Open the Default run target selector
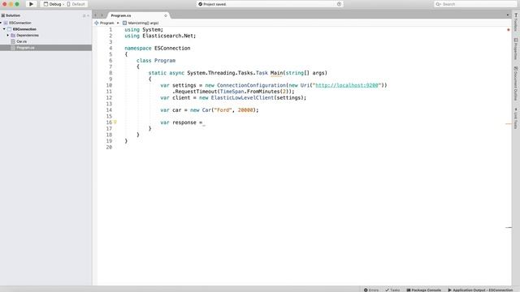This screenshot has height=292, width=520. coord(76,4)
